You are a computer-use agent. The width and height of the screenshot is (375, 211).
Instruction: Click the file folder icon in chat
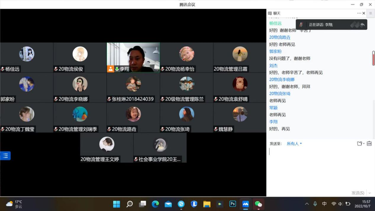point(359,144)
